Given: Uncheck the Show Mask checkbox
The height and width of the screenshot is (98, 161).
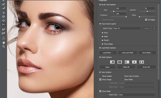Looking at the screenshot, I should pos(100,91).
